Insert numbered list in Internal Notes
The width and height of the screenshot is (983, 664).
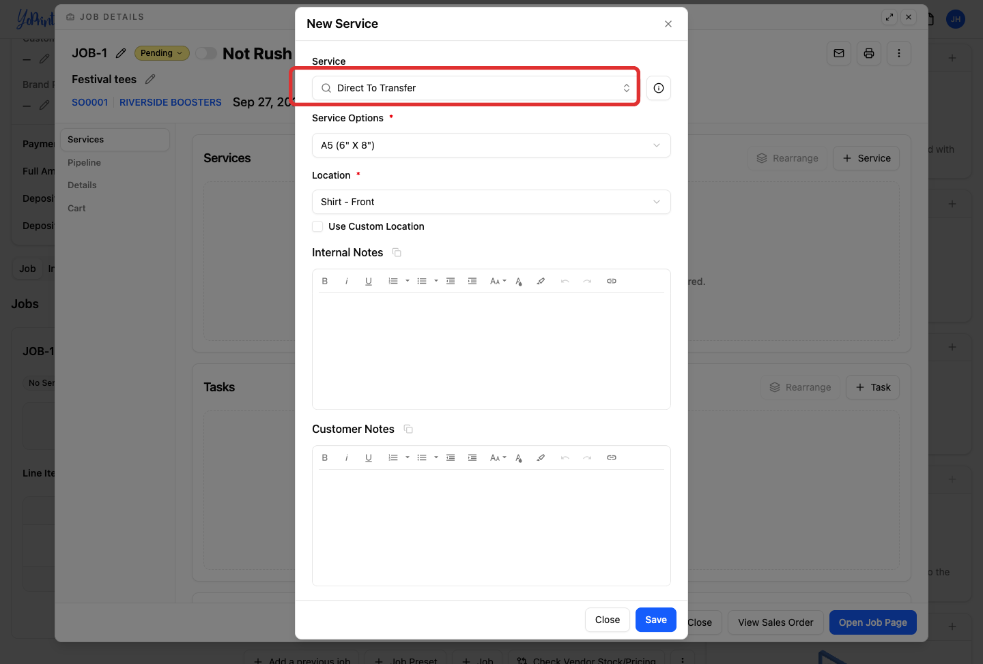(x=393, y=281)
